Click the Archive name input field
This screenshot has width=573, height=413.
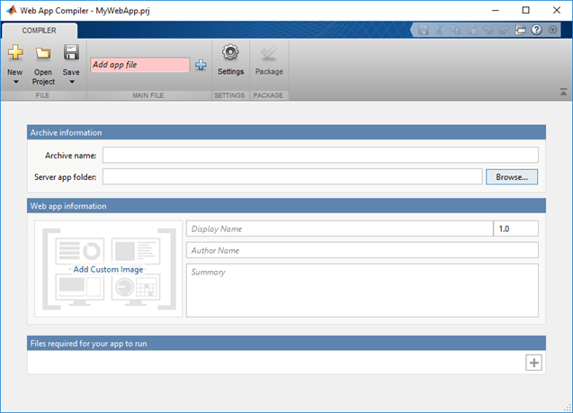tap(320, 155)
